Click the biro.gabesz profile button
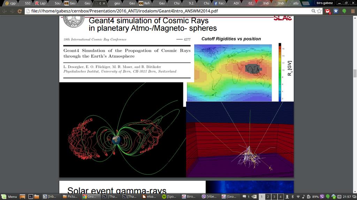The image size is (357, 200). coord(325,3)
